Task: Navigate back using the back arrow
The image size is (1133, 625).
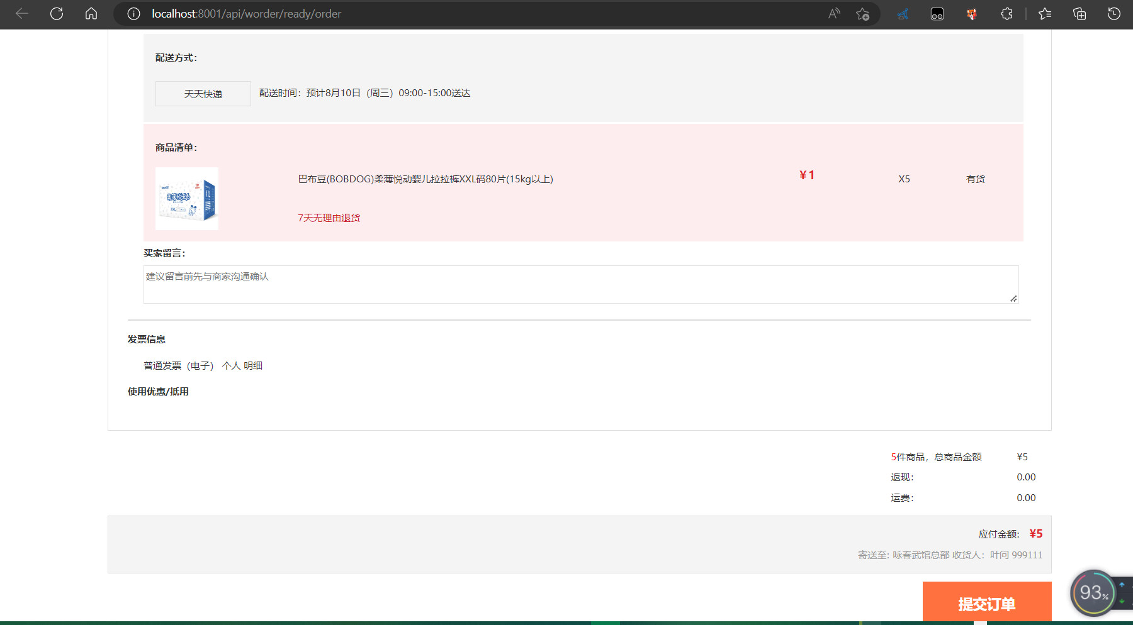Action: pyautogui.click(x=23, y=14)
